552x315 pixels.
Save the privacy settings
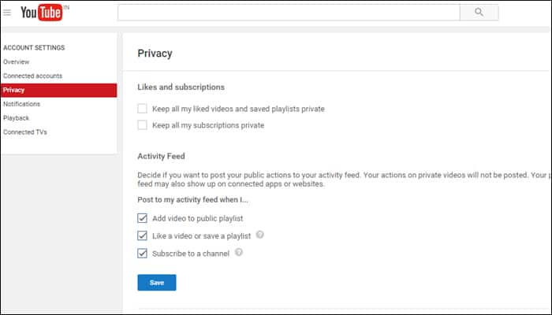(157, 283)
